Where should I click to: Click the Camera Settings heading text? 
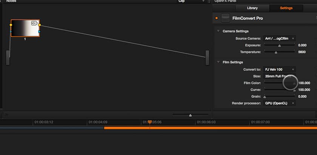tap(235, 31)
